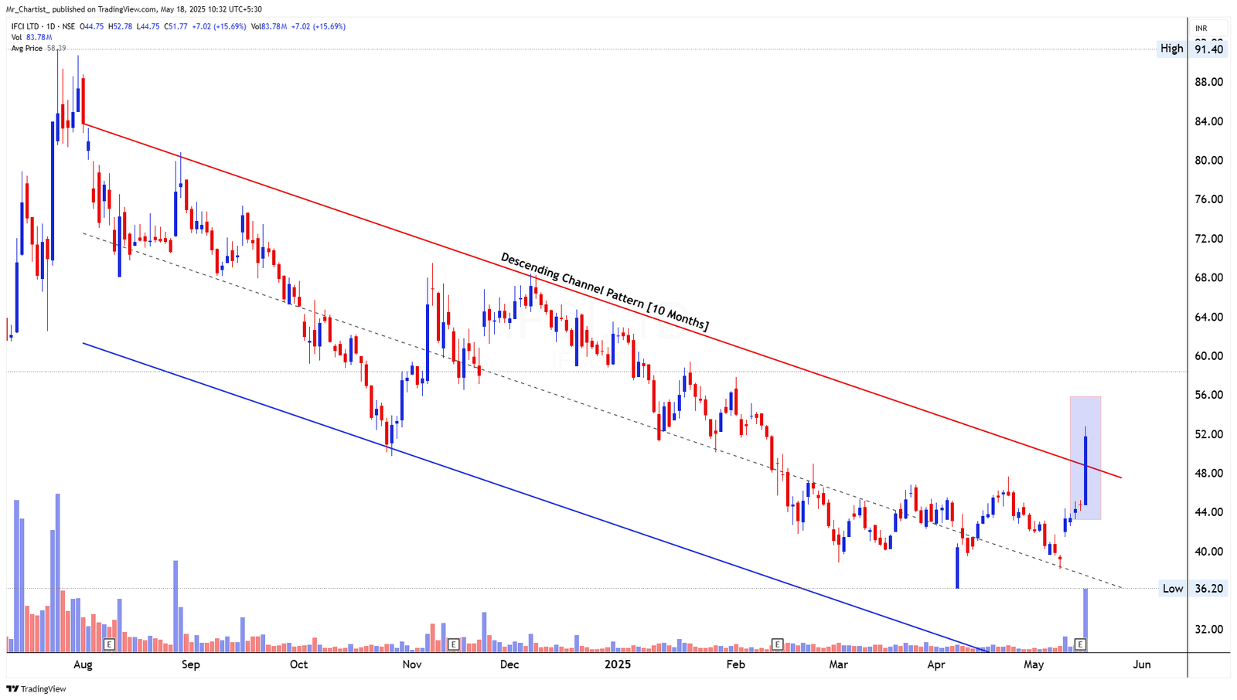The width and height of the screenshot is (1237, 700).
Task: Click the TradingView logo icon
Action: coord(12,688)
